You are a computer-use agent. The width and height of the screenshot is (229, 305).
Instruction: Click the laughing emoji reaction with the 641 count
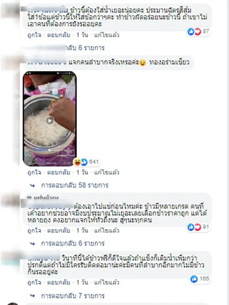77,161
